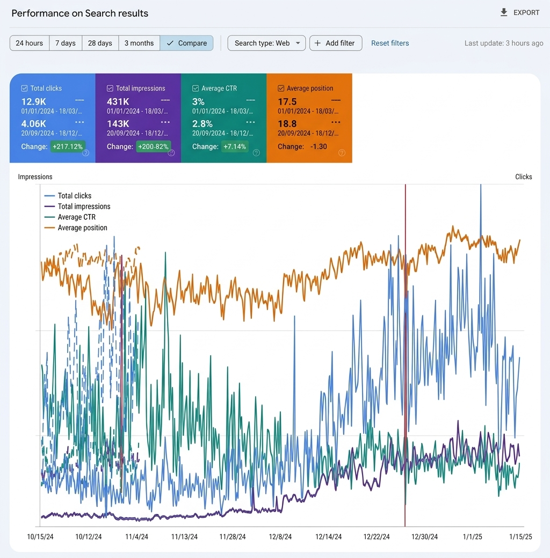Screen dimensions: 550x558
Task: Click the Clicks axis title
Action: 524,177
